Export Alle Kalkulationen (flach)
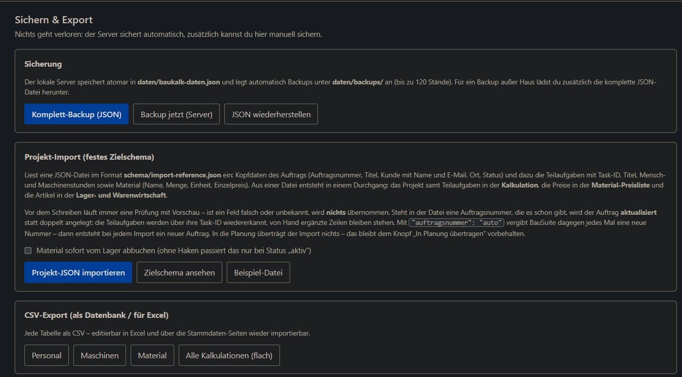This screenshot has height=377, width=682. [x=229, y=355]
